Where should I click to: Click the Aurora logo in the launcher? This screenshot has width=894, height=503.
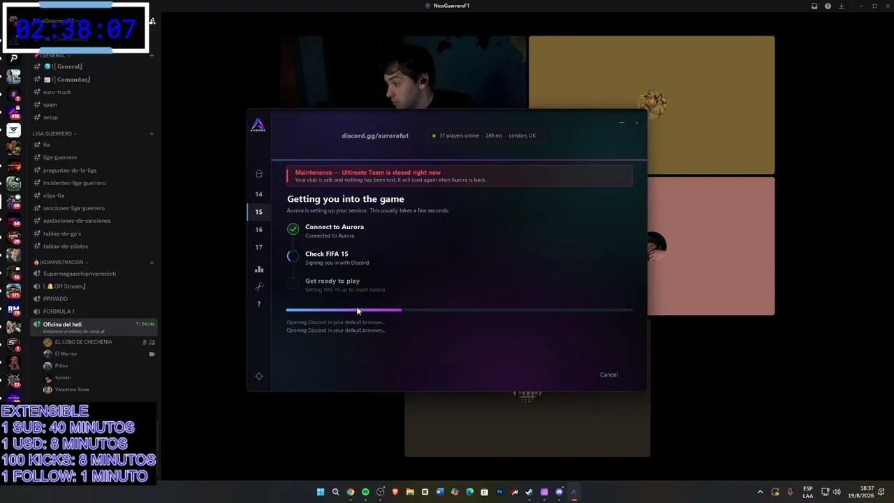pyautogui.click(x=258, y=126)
